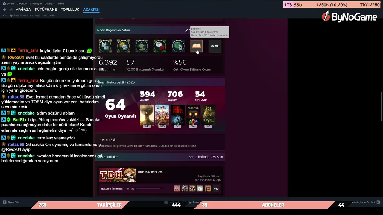Viewport: 383px width, 215px height.
Task: Click the padlock icon beside the URL
Action: 11,15
